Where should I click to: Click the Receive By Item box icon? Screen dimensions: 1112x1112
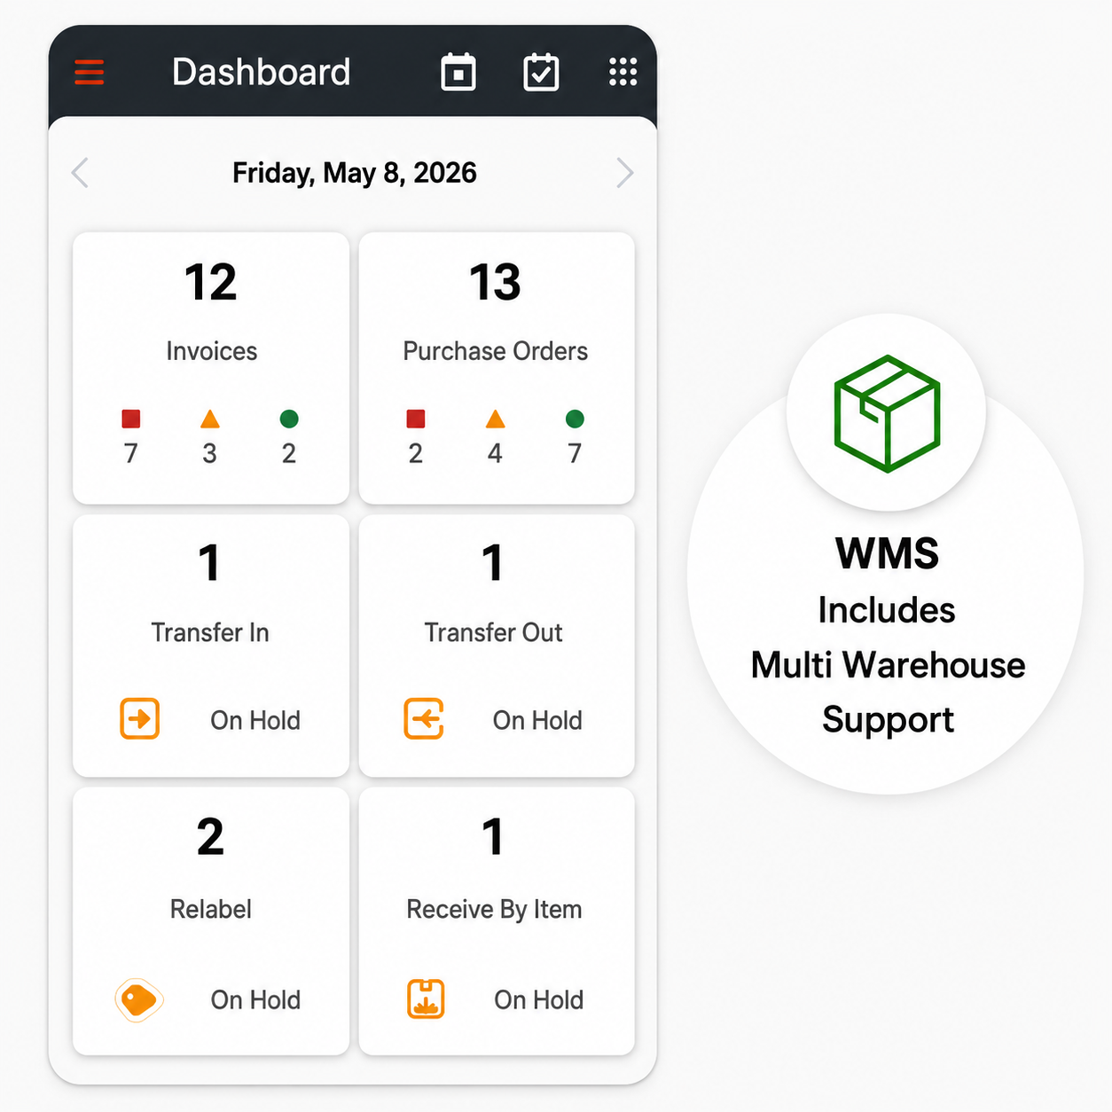426,999
